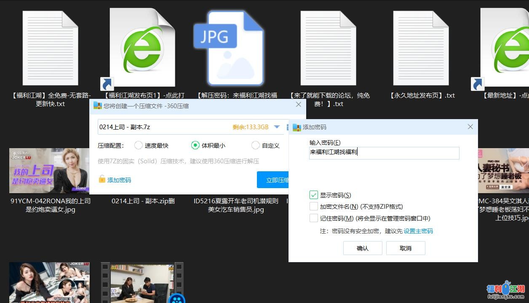Viewport: 529px width, 303px height.
Task: Select the 全免费-无套路 text file icon
Action: [x=50, y=48]
